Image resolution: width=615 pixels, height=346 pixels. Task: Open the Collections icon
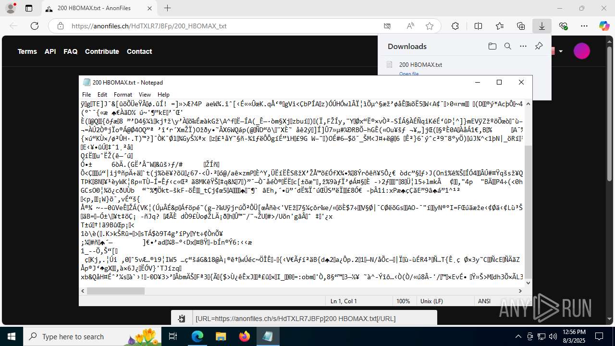coord(521,26)
